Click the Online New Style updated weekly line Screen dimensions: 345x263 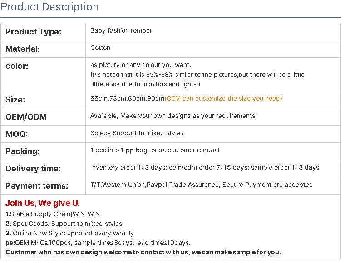pos(69,233)
